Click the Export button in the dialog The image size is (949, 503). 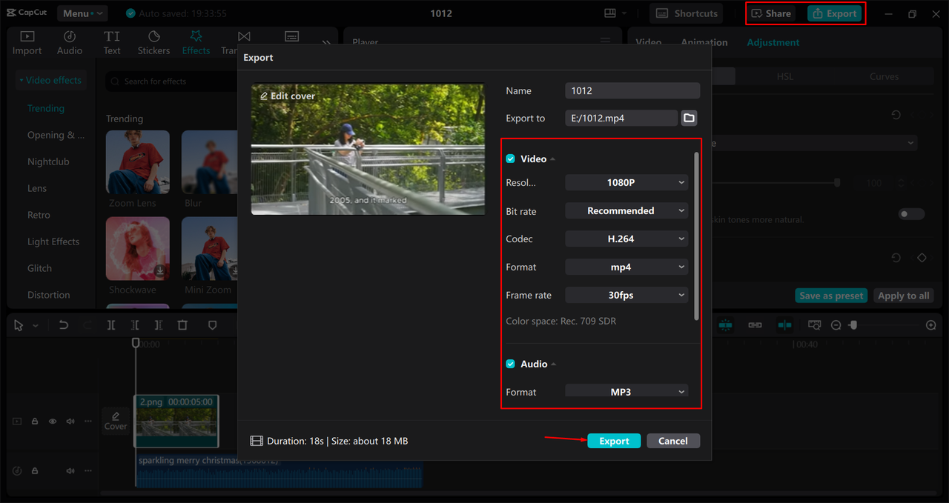(x=614, y=441)
